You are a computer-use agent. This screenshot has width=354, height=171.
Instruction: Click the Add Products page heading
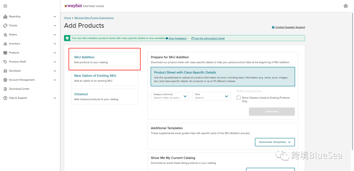(84, 26)
